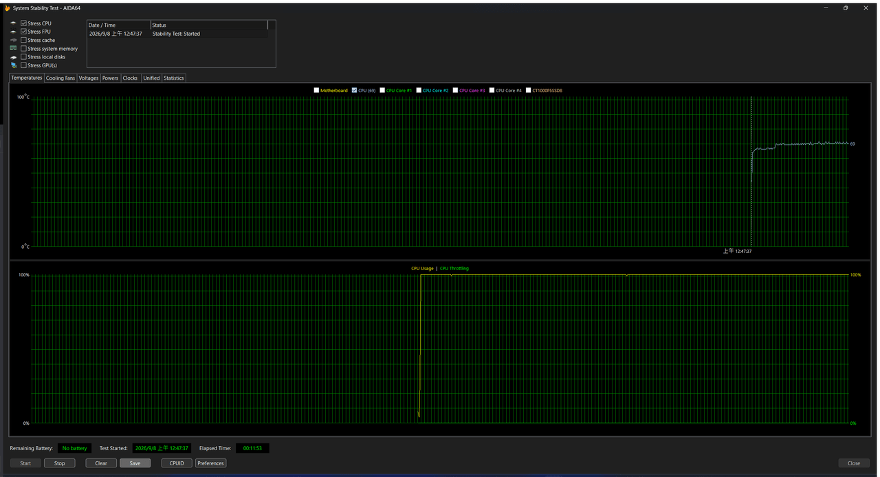
Task: Click the '00:11:53' elapsed time value
Action: coord(253,448)
